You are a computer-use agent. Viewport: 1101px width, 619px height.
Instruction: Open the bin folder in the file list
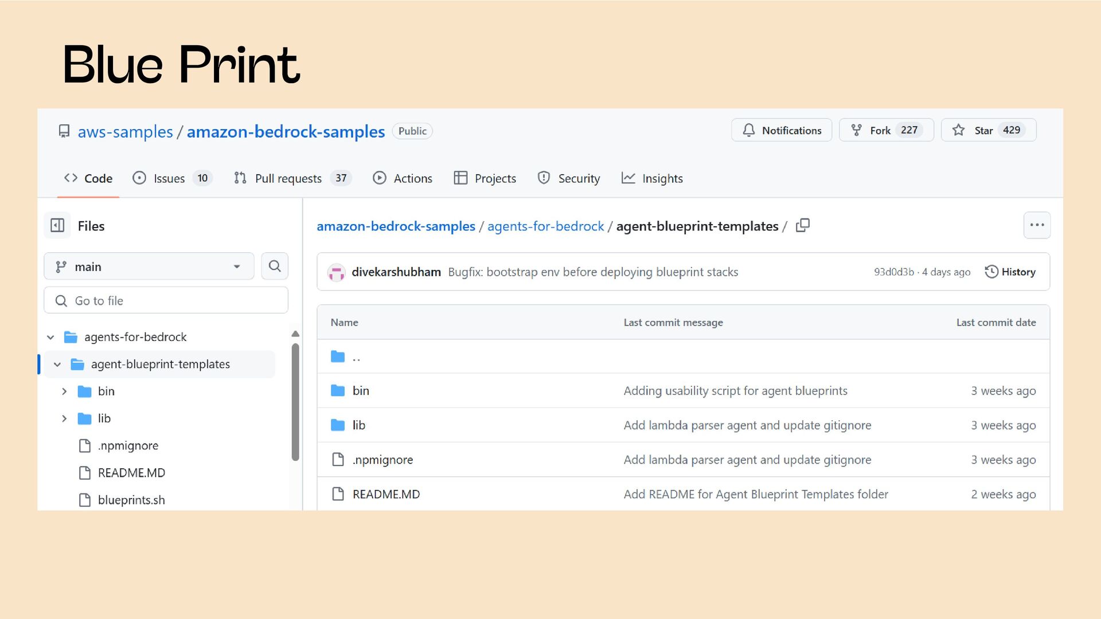click(361, 391)
